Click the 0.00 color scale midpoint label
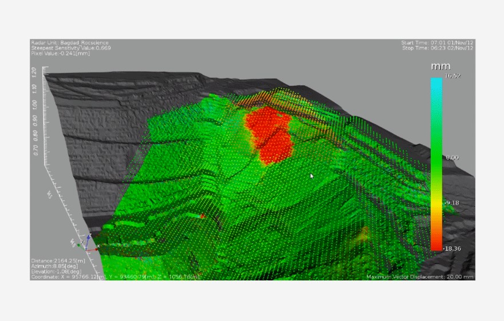 point(453,158)
